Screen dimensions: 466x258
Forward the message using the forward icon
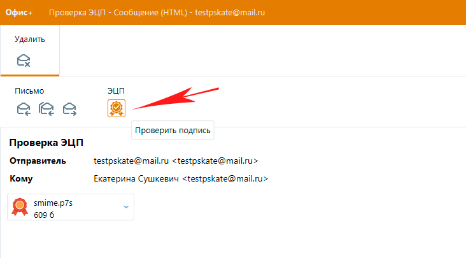(69, 109)
